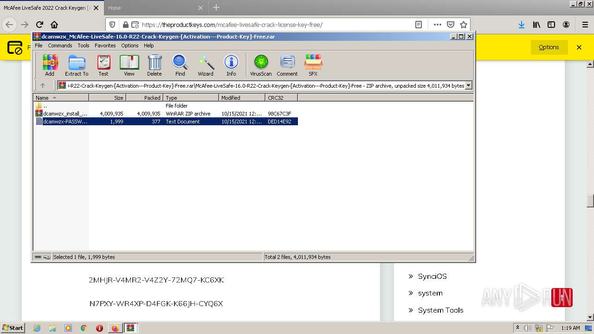Click the Comment toolbar icon
Image resolution: width=594 pixels, height=334 pixels.
(287, 65)
